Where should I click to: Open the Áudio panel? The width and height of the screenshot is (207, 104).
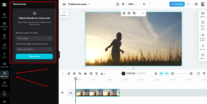tap(4, 46)
